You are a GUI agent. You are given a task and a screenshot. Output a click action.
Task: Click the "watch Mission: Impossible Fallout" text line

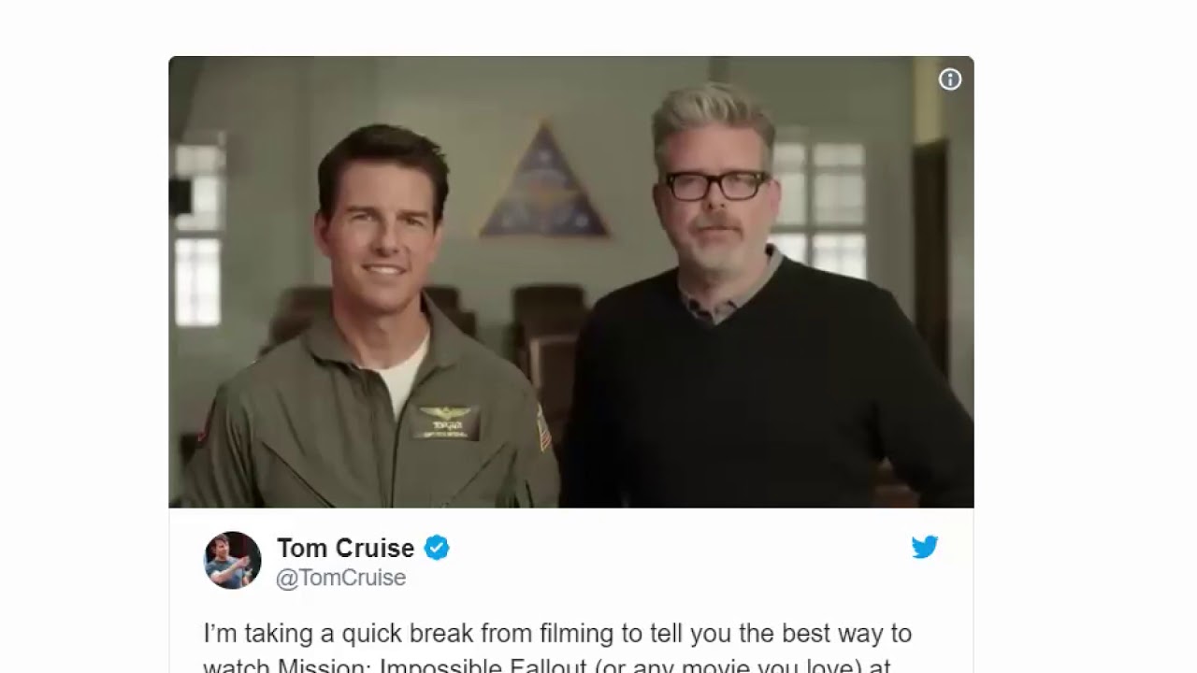tap(546, 666)
